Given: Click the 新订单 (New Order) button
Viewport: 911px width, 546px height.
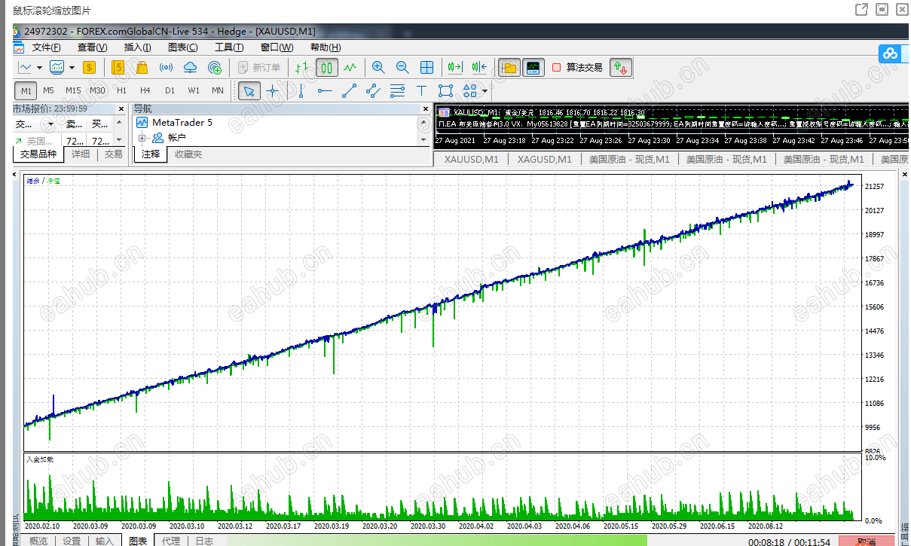Looking at the screenshot, I should (259, 67).
